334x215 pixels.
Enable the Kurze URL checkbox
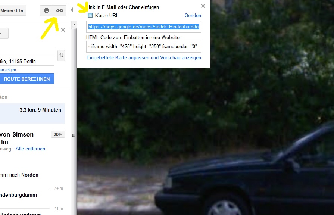click(90, 15)
